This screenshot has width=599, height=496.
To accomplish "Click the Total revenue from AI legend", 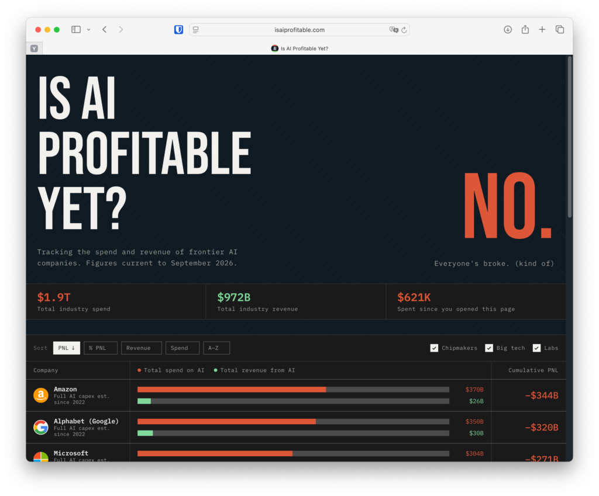I will click(x=254, y=370).
